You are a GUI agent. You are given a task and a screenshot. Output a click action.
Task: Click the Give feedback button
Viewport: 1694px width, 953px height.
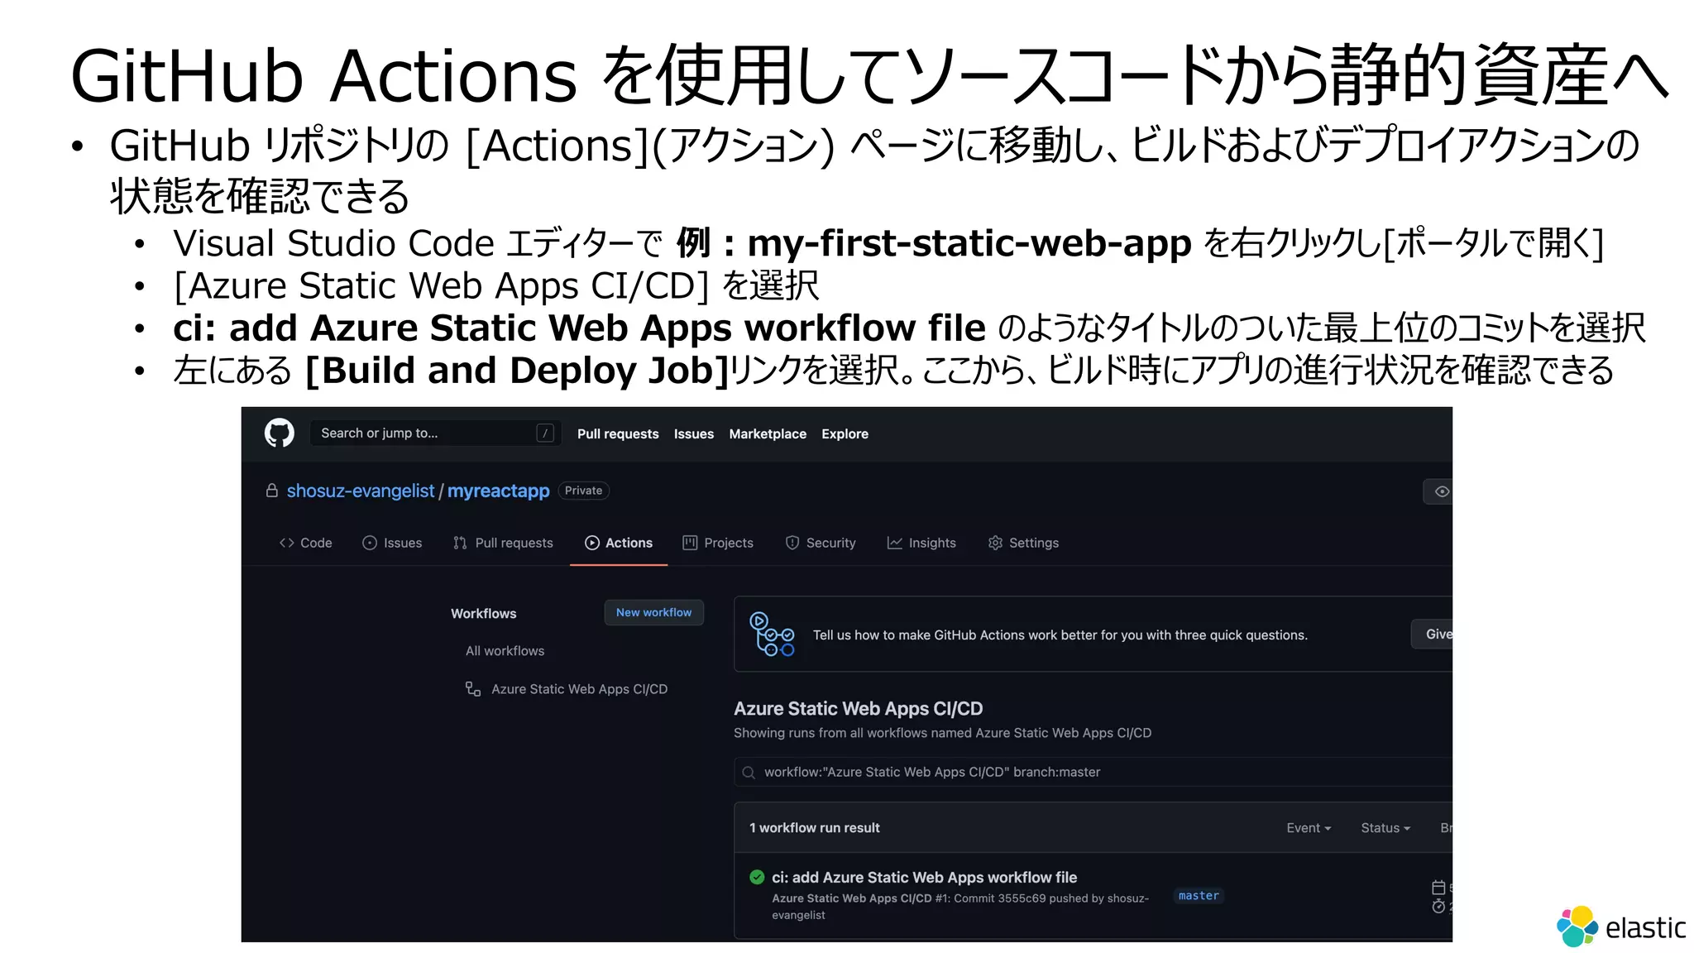tap(1433, 634)
